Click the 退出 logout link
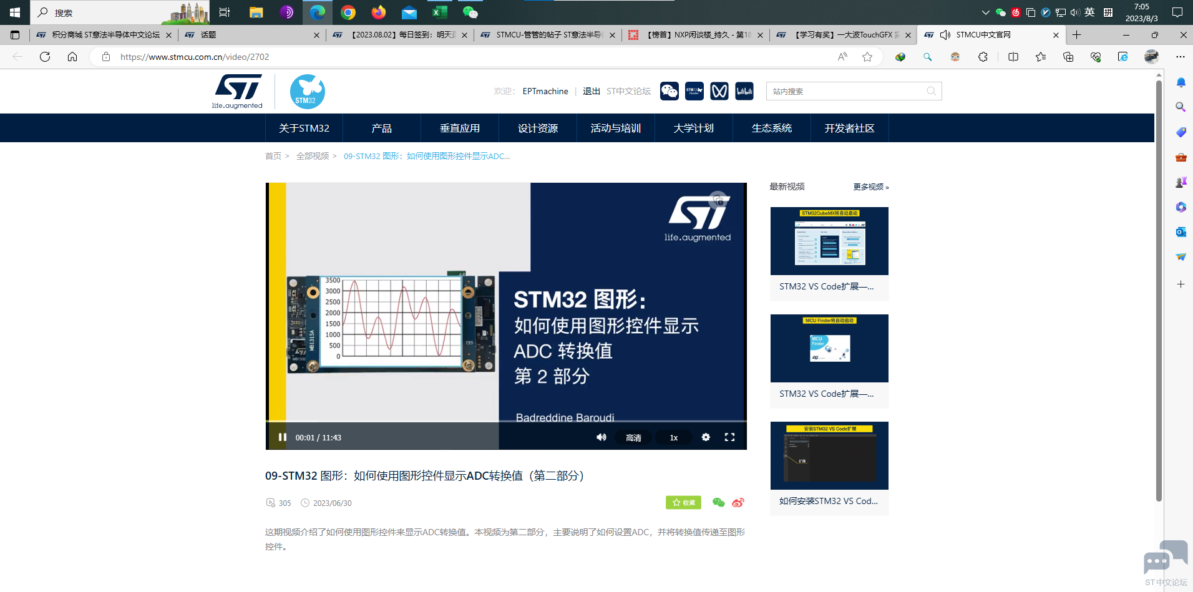Screen dimensions: 1193x592 click(592, 91)
